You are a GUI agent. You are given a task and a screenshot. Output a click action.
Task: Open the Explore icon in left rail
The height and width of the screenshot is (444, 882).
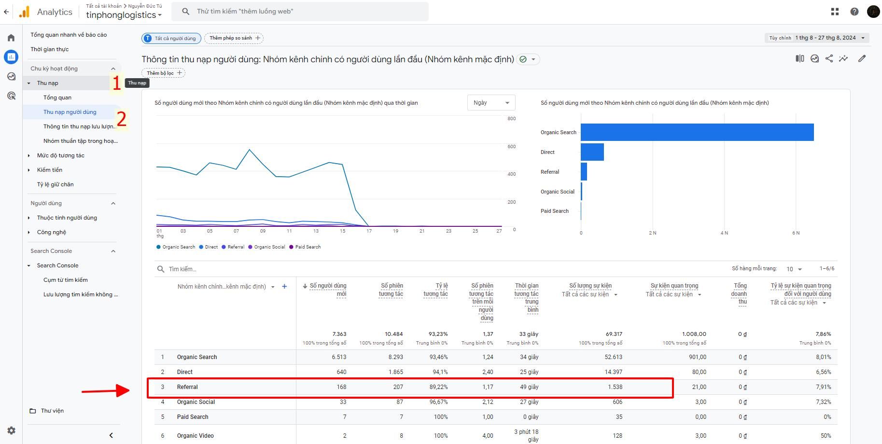click(11, 76)
